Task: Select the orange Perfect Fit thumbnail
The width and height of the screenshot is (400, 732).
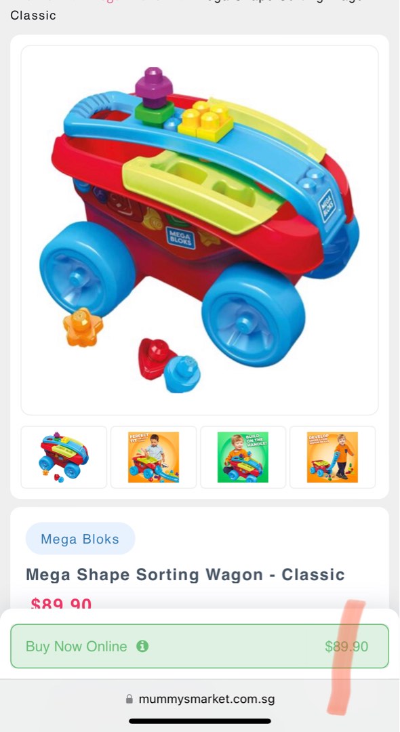Action: [153, 457]
